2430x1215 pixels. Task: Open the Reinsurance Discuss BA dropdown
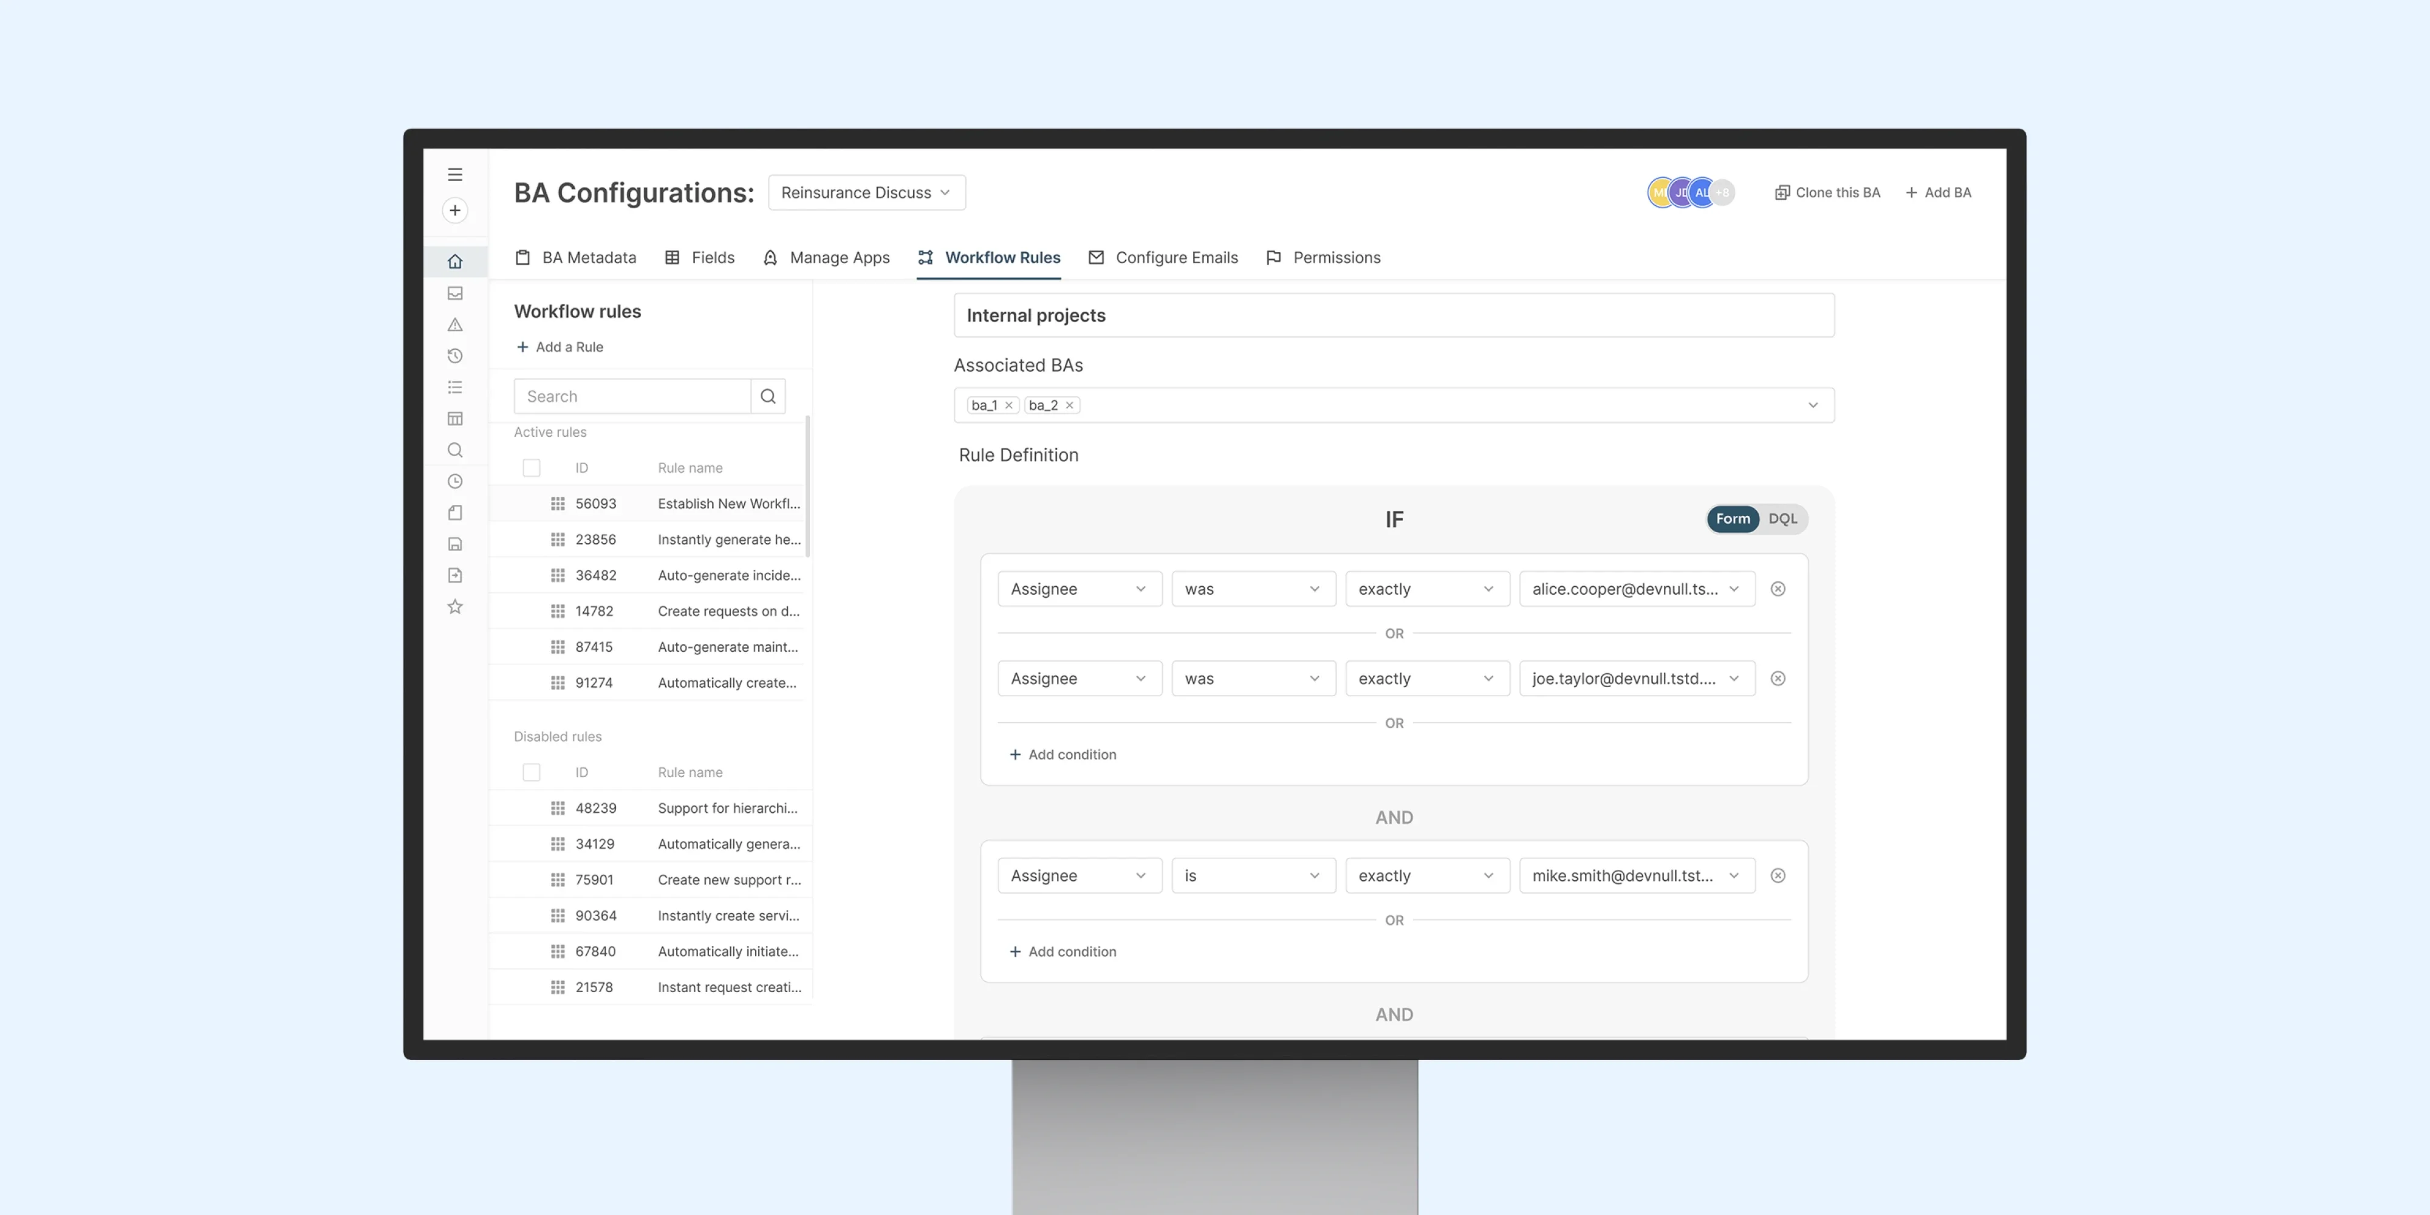pyautogui.click(x=866, y=193)
